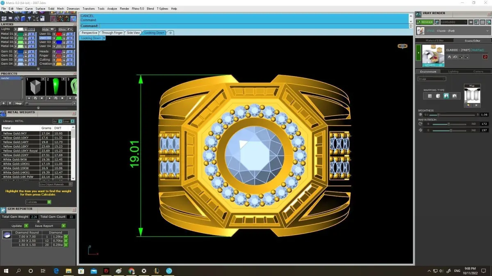492x276 pixels.
Task: Choose the highlighted spherical mapping type
Action: pyautogui.click(x=446, y=96)
